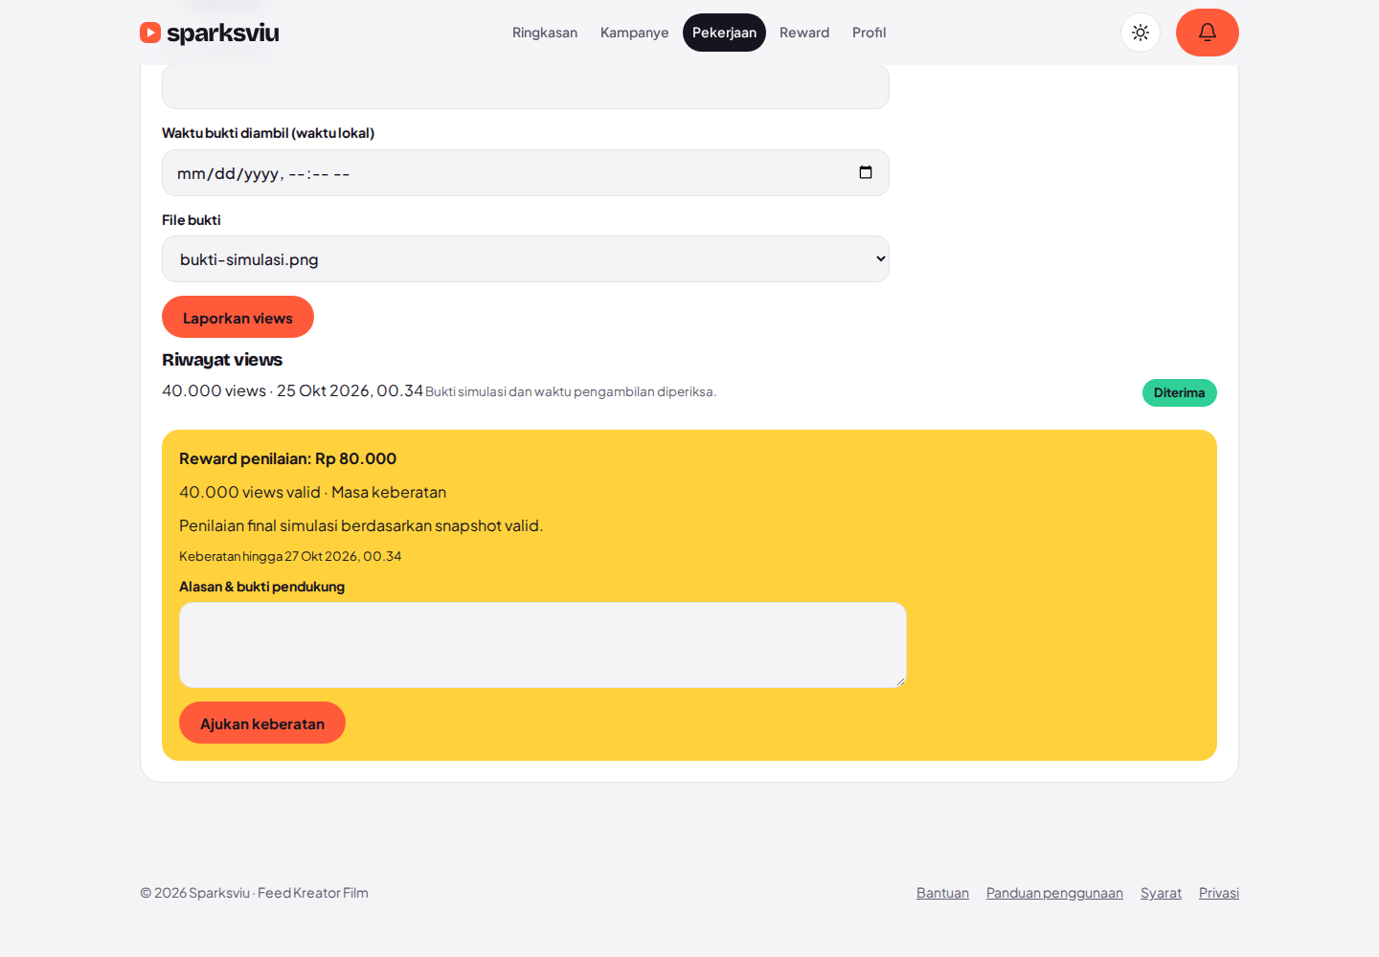Click the "Keberatan hingga 27 Okt 2026, 00.34" text

(290, 556)
